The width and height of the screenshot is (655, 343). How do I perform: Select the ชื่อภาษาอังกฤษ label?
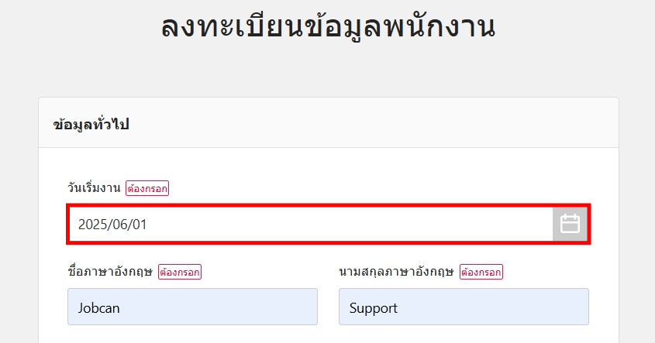pos(111,272)
